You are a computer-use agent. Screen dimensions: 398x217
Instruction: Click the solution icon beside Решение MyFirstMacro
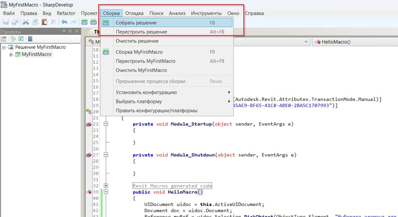[x=11, y=47]
